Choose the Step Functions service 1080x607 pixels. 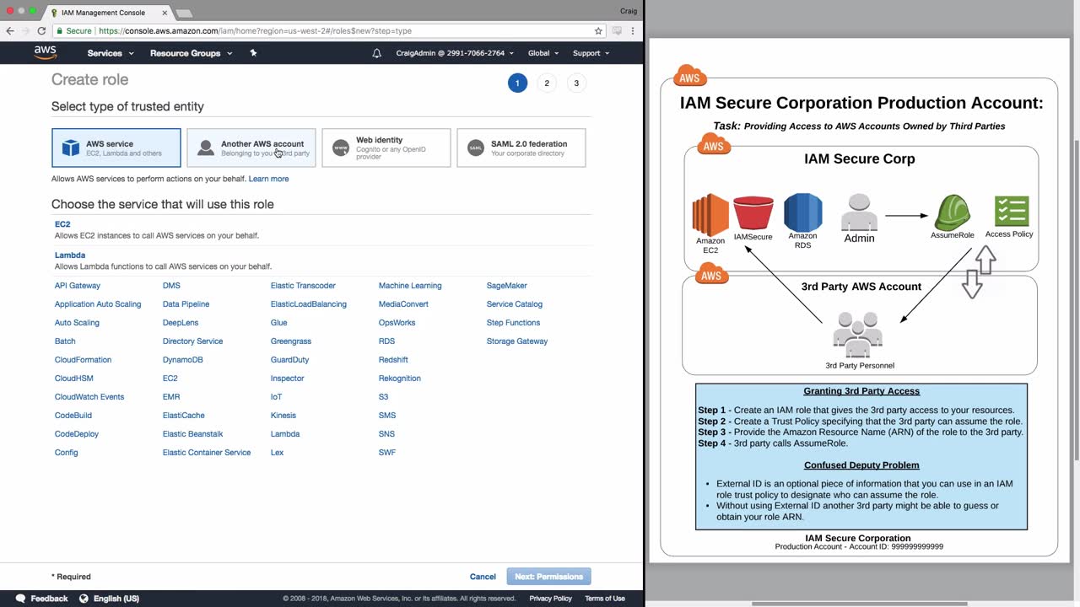coord(513,323)
